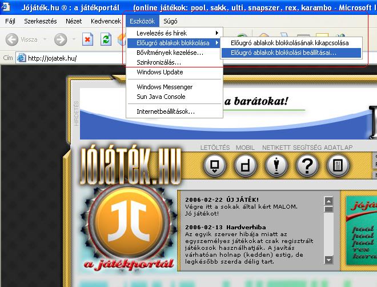377x287 pixels.
Task: Click the Segítség question mark icon
Action: point(307,166)
